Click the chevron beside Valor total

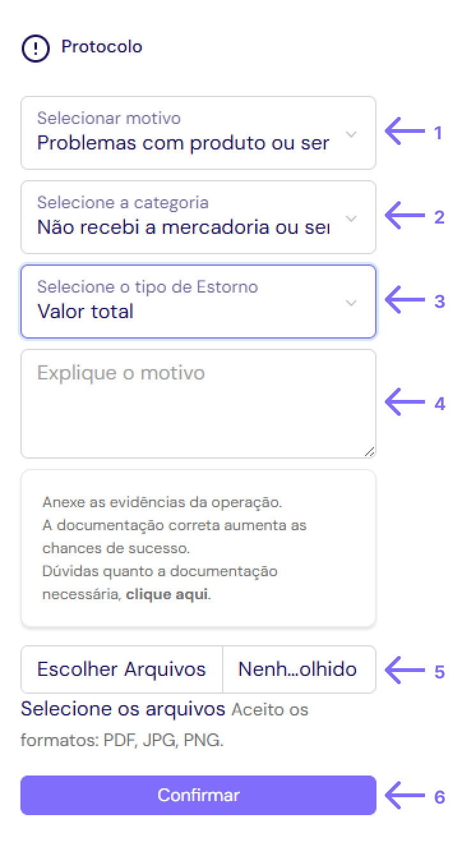tap(351, 303)
